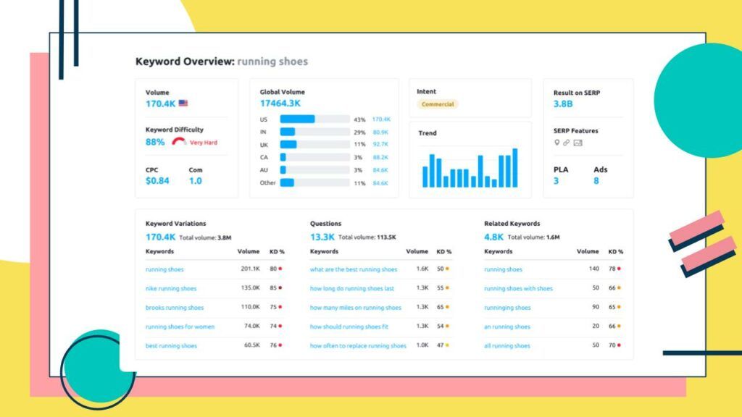Click the Commercial intent badge
Viewport: 742px width, 417px height.
click(x=438, y=104)
